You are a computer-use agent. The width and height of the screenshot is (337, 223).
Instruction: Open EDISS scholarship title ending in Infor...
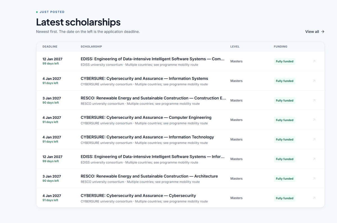tap(152, 157)
